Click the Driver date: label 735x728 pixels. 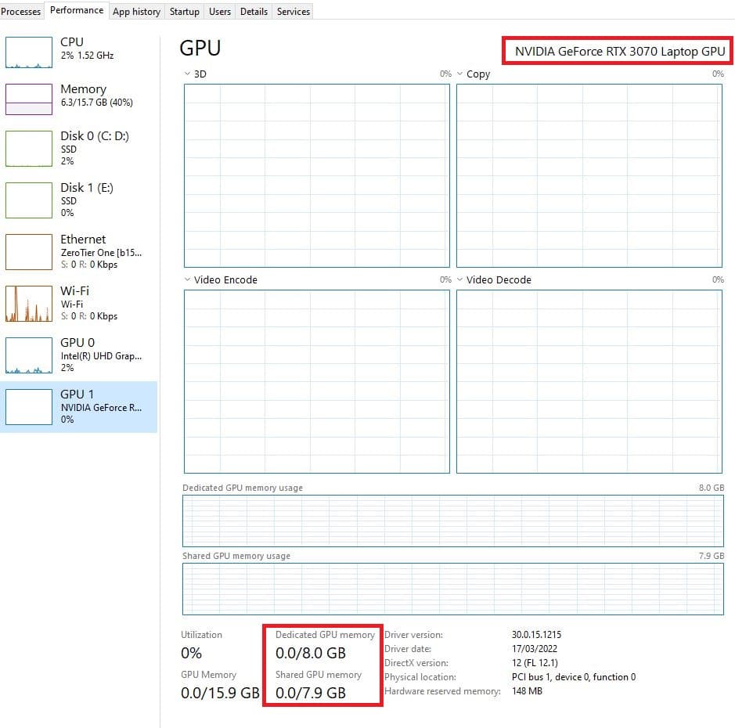[408, 649]
